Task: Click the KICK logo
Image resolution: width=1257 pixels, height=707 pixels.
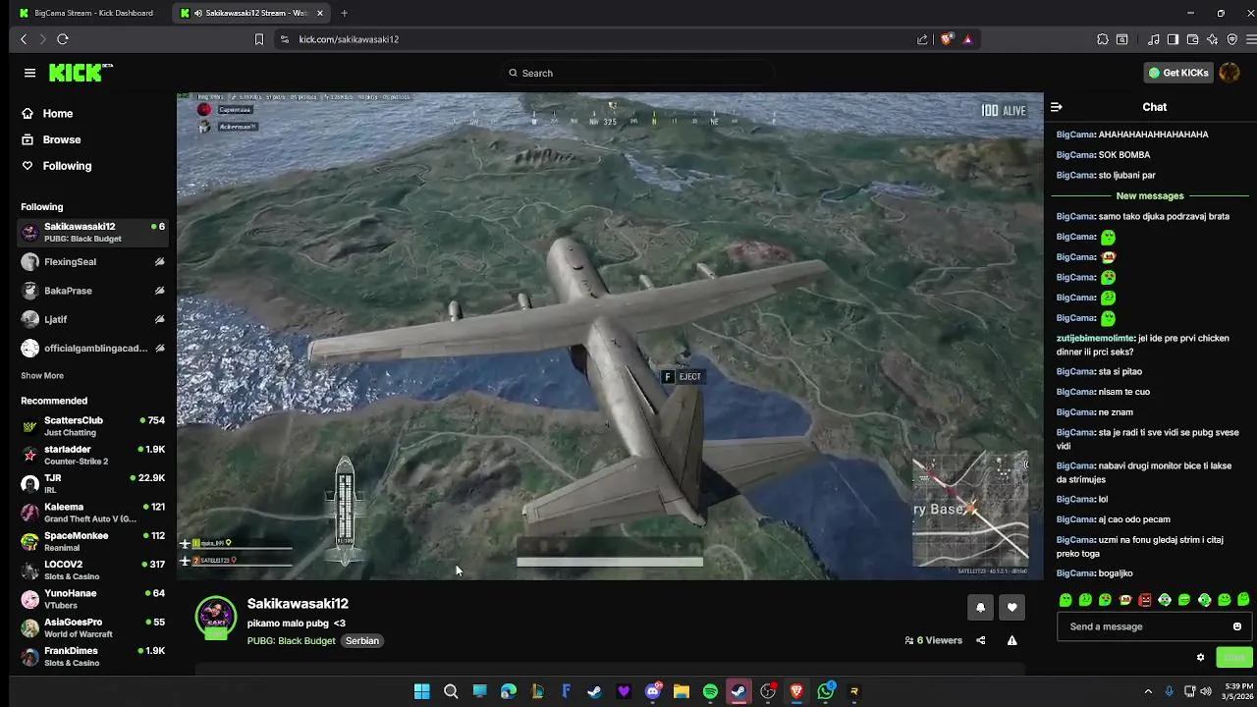Action: coord(81,73)
